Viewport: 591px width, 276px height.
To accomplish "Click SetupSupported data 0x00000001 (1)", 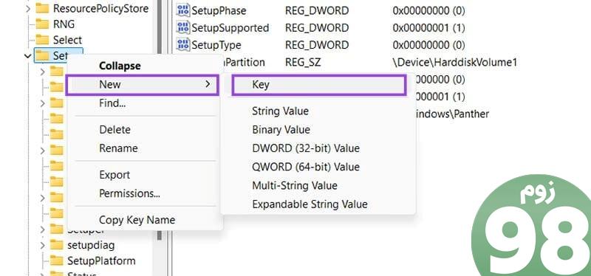I will click(x=428, y=28).
